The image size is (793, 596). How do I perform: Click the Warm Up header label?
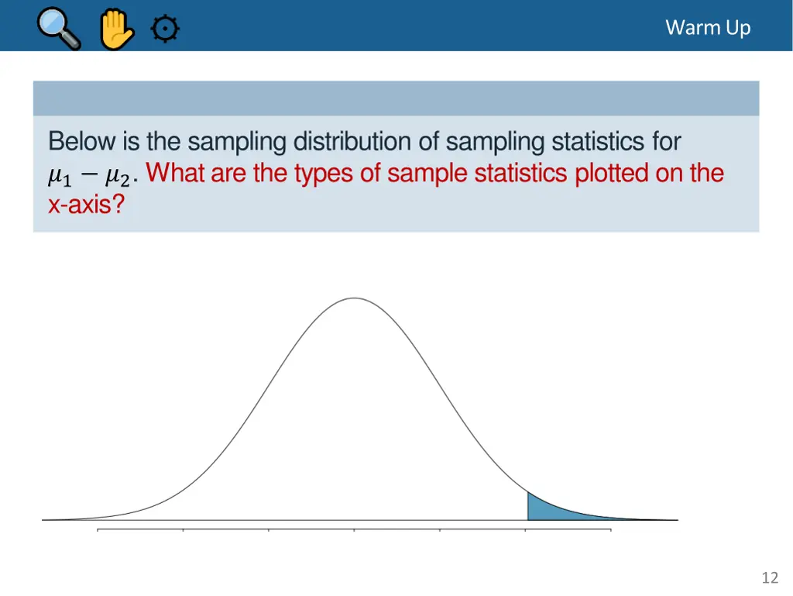click(x=708, y=28)
